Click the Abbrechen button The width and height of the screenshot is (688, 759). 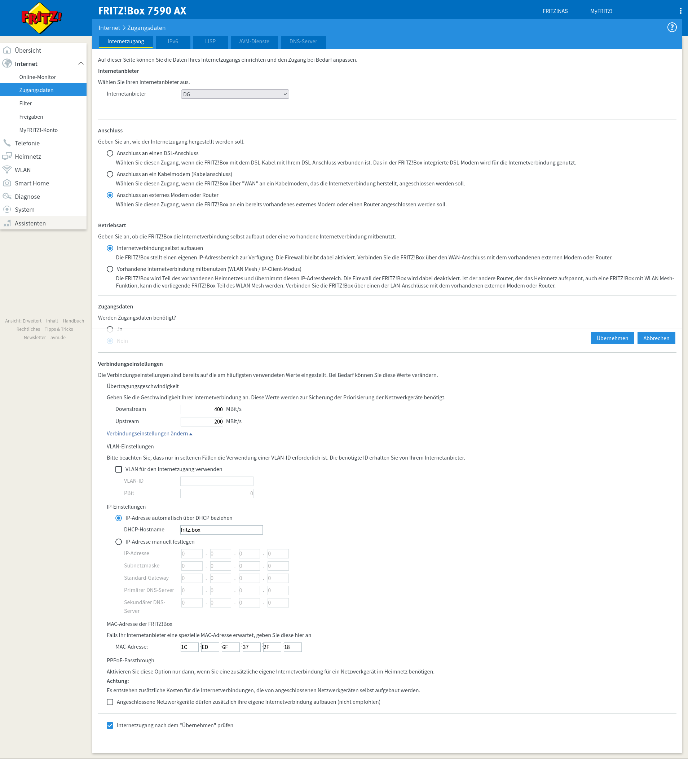656,338
